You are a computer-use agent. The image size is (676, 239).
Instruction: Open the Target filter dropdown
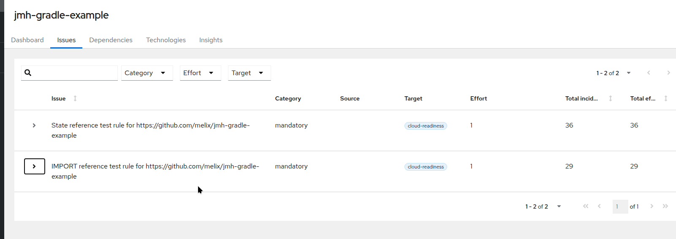[249, 73]
